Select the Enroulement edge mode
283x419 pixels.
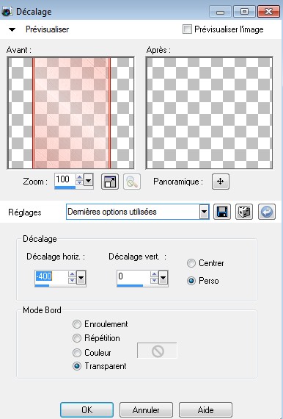point(77,324)
